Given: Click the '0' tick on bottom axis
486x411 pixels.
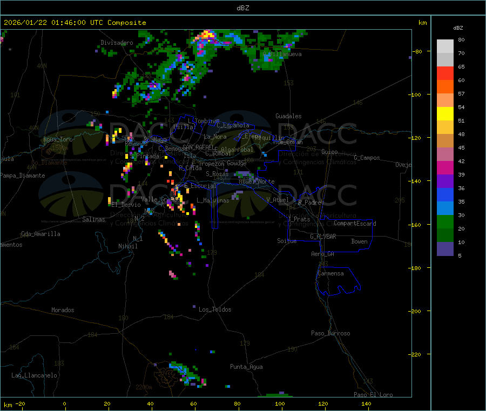Looking at the screenshot, I should pos(64,403).
